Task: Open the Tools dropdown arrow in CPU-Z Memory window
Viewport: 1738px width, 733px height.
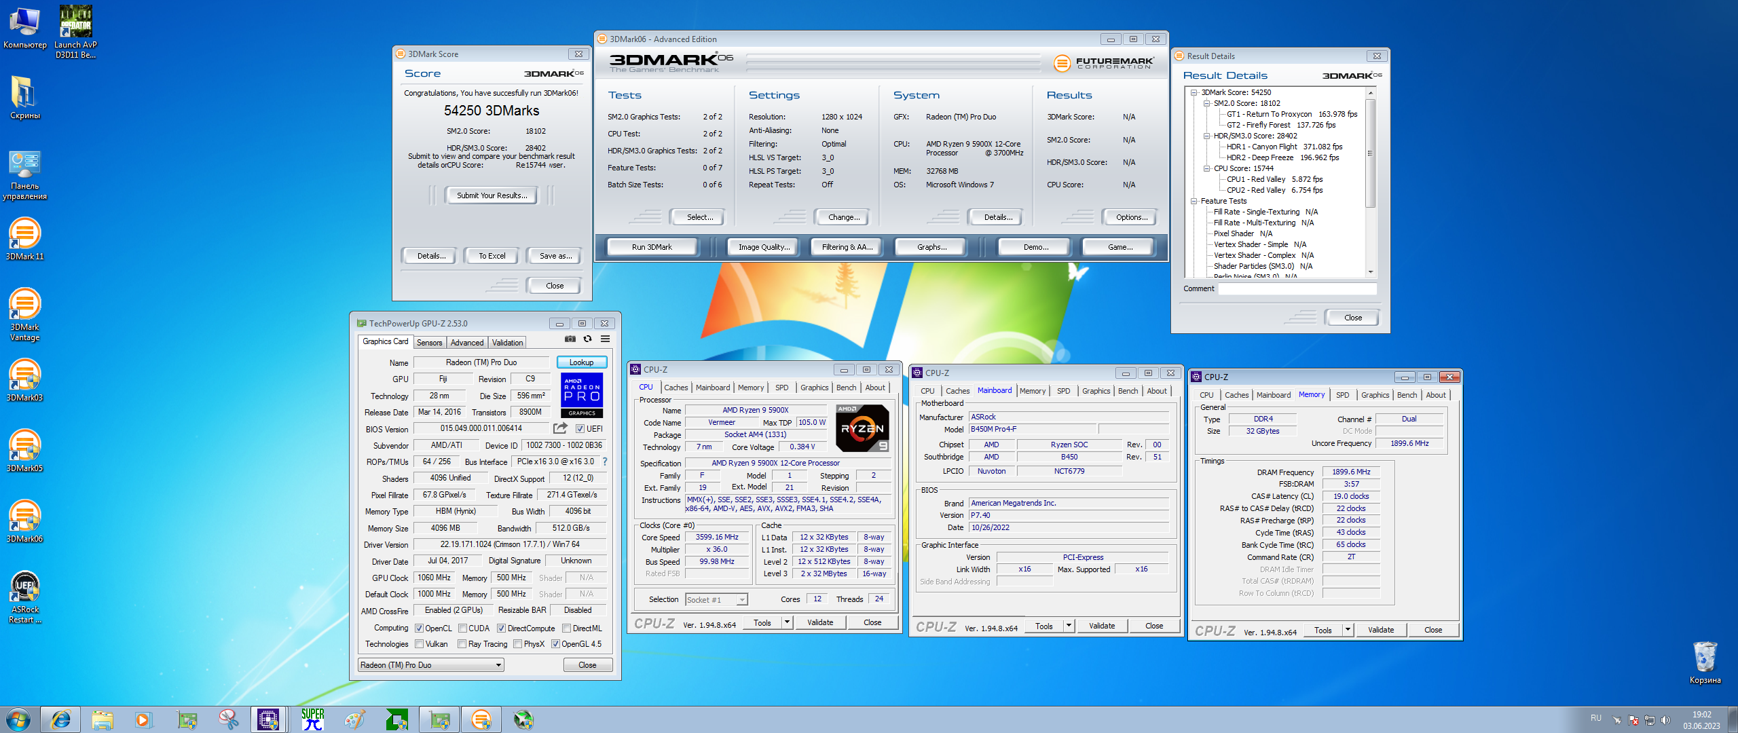Action: coord(1348,630)
